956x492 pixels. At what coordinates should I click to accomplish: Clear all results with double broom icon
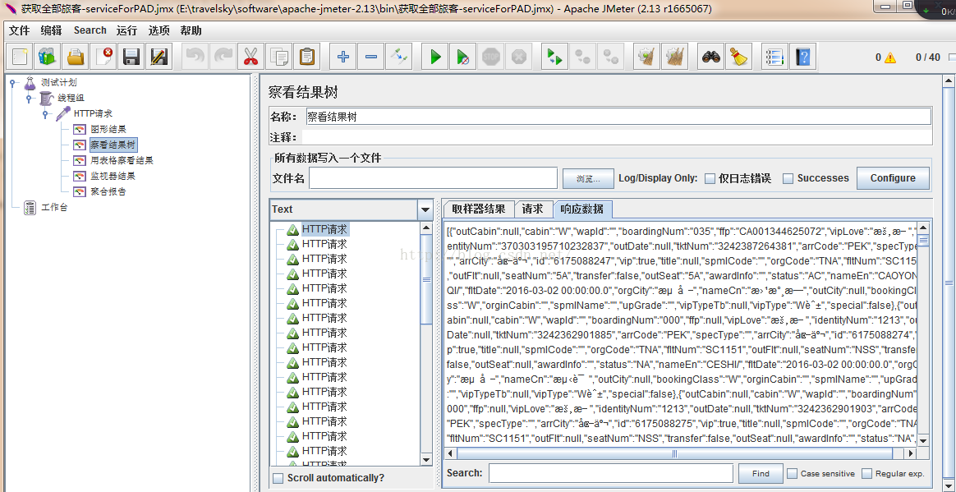674,57
